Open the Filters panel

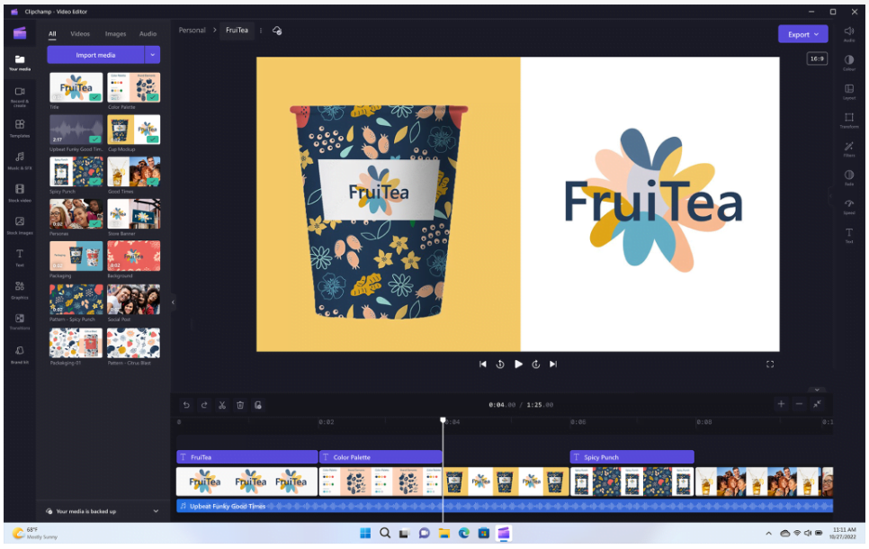(x=848, y=149)
